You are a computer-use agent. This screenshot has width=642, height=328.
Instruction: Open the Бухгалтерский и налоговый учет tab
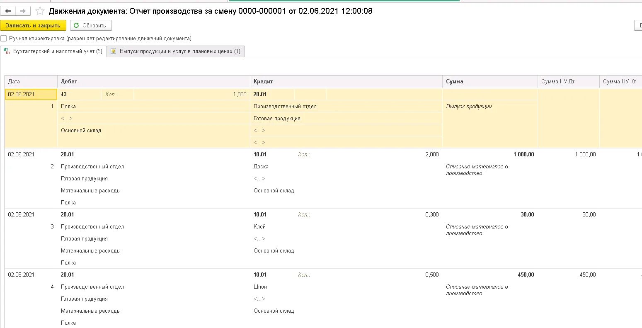(53, 51)
